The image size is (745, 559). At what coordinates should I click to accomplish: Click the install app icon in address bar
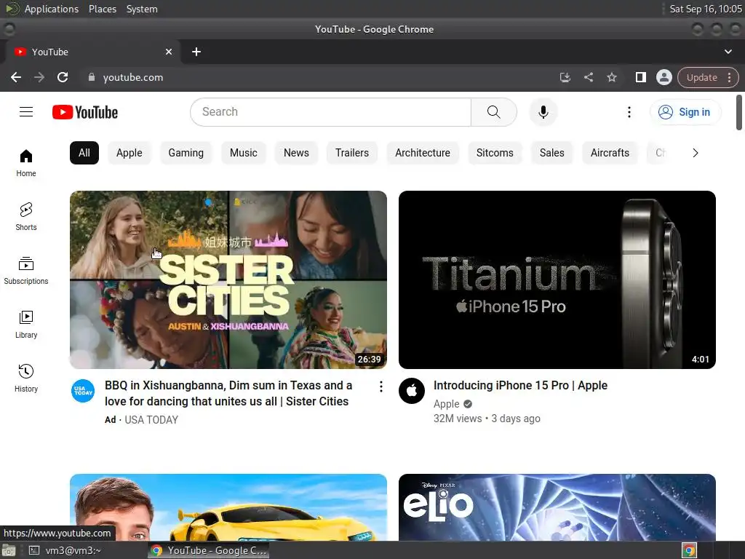(565, 77)
